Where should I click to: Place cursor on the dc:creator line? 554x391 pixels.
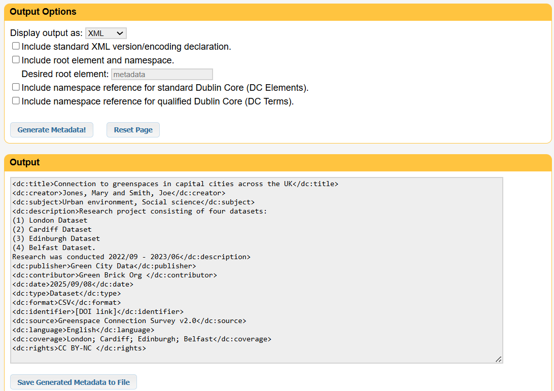coord(119,193)
